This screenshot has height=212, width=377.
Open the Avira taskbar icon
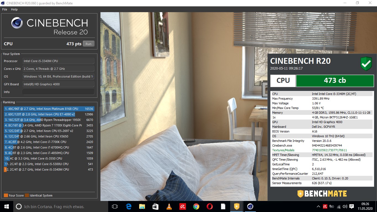pyautogui.click(x=182, y=206)
